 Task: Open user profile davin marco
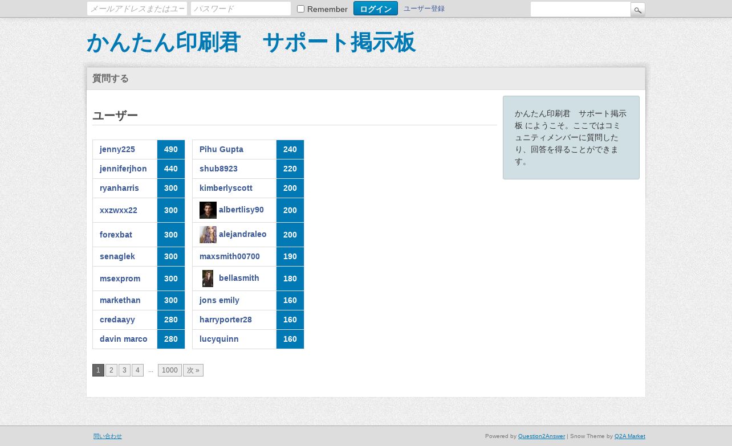click(124, 339)
